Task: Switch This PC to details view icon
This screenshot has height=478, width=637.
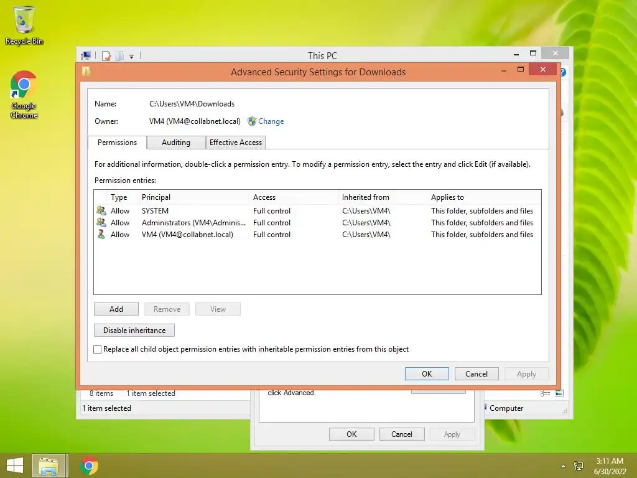Action: point(545,393)
